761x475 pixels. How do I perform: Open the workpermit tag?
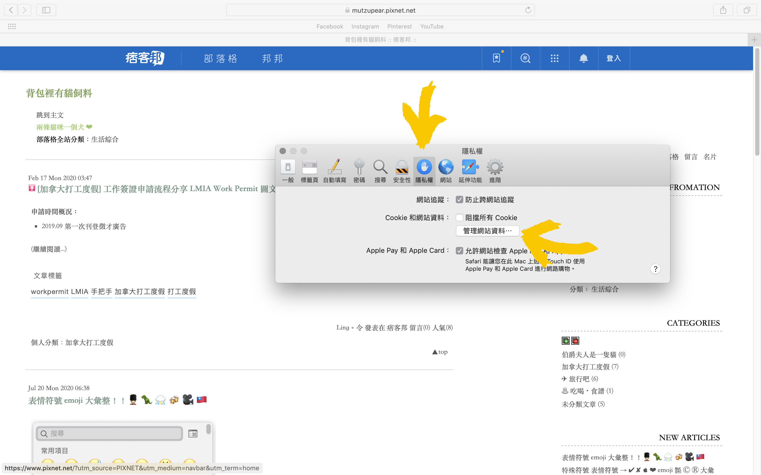point(50,292)
